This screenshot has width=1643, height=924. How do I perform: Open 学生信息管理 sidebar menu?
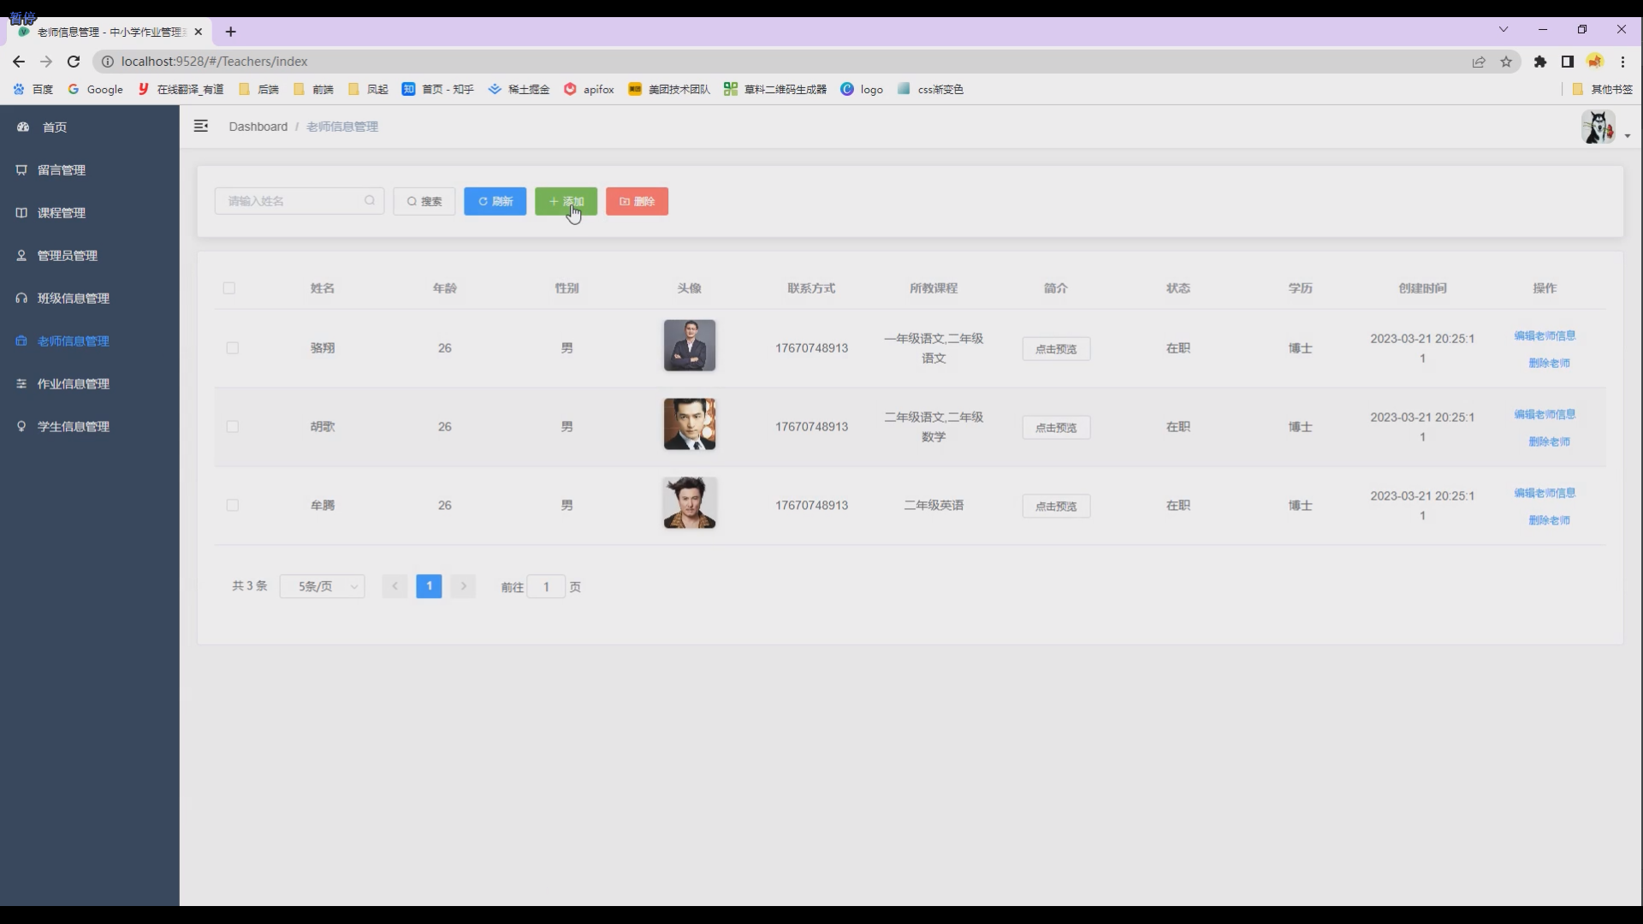point(73,427)
